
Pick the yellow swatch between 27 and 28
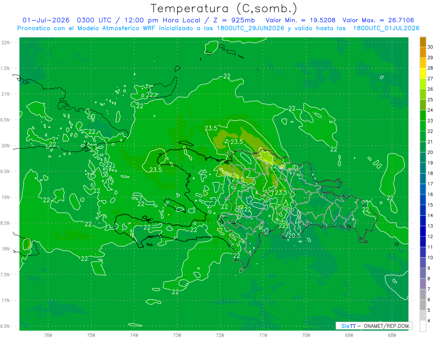(423, 73)
